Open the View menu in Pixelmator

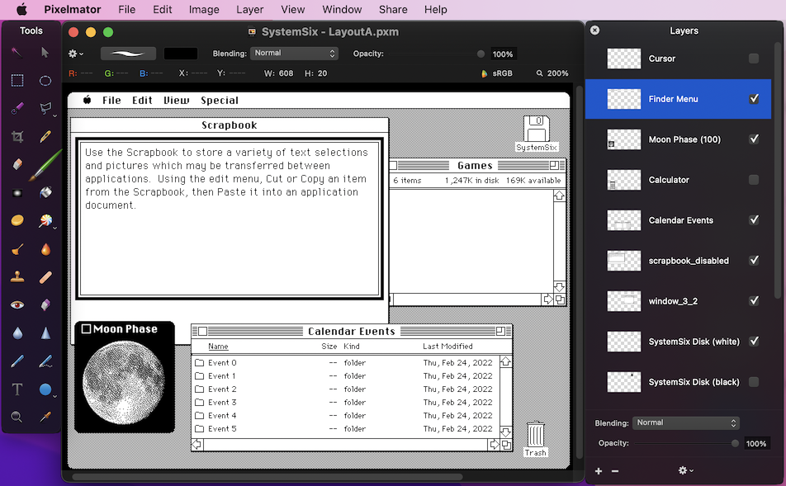293,10
